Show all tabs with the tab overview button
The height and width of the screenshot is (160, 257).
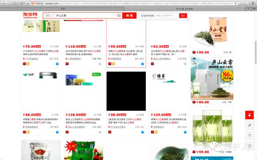[254, 9]
